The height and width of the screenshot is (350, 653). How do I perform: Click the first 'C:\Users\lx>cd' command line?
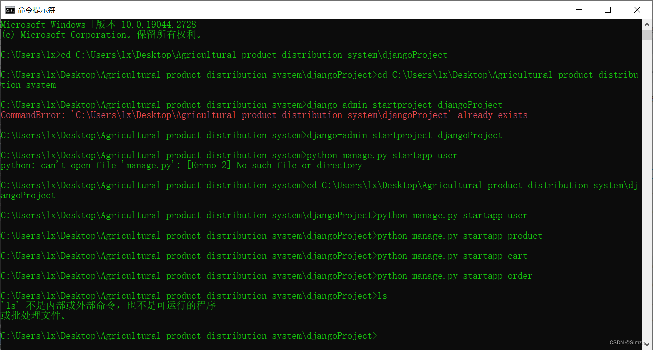pos(224,55)
